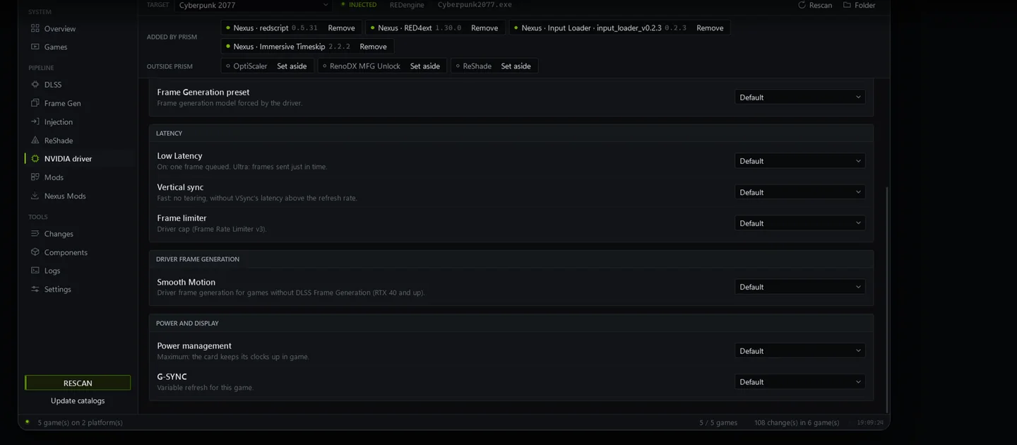The width and height of the screenshot is (1017, 445).
Task: Click the Games sidebar icon
Action: click(35, 47)
